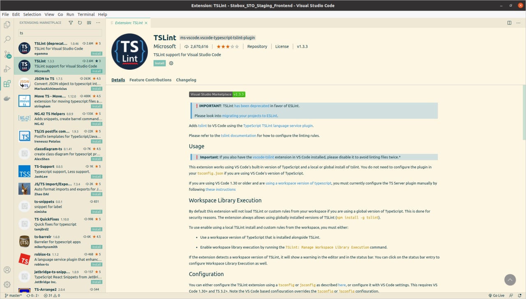Install TSLint from the extension details page
This screenshot has height=299, width=526.
(x=159, y=63)
